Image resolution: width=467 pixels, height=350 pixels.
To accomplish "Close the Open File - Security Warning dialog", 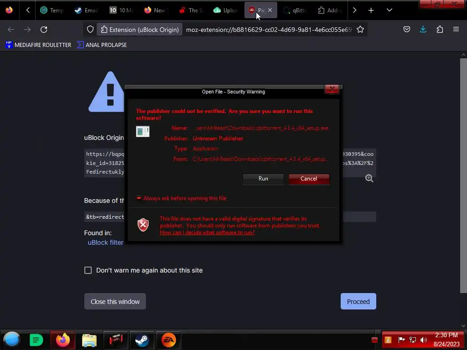I will pyautogui.click(x=332, y=89).
